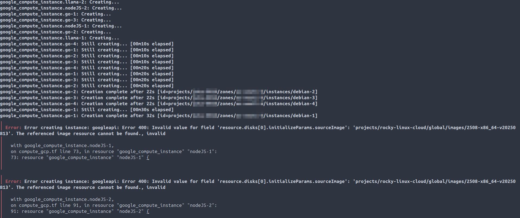This screenshot has height=218, width=520.
Task: Click go-1 'Still creating' 00m30s elapsed line
Action: (87, 110)
